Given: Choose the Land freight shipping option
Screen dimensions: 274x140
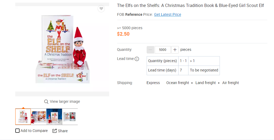Looking at the screenshot, I should click(x=205, y=83).
